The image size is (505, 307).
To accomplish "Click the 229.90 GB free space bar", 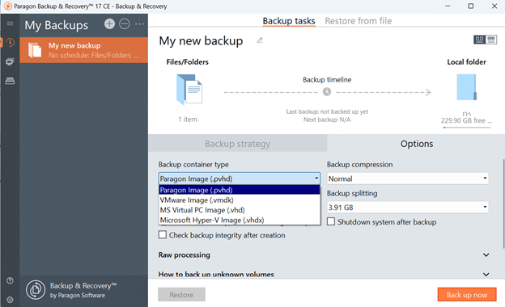I will 467,128.
